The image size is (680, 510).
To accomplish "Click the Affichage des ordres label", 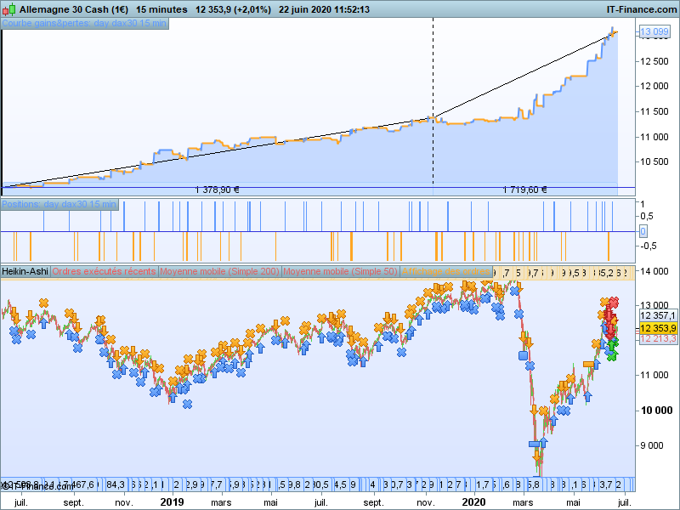I will click(x=445, y=271).
